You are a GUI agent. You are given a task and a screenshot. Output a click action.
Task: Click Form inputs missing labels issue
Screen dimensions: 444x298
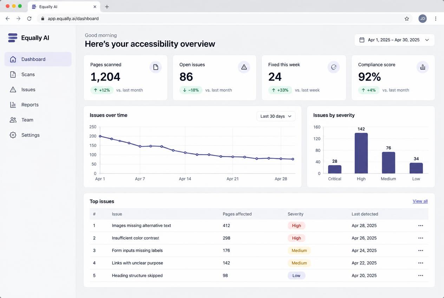click(x=137, y=251)
